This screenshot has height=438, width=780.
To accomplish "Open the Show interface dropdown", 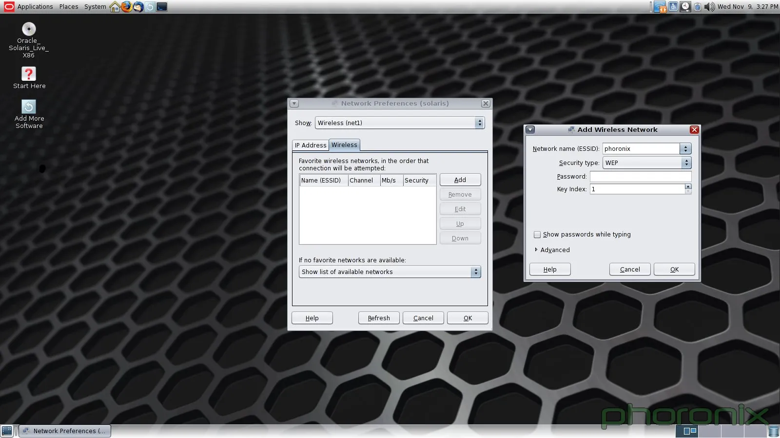I will coord(399,123).
